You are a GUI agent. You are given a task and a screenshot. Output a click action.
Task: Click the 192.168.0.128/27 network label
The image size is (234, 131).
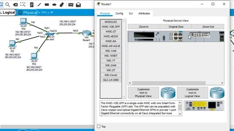[68, 21]
